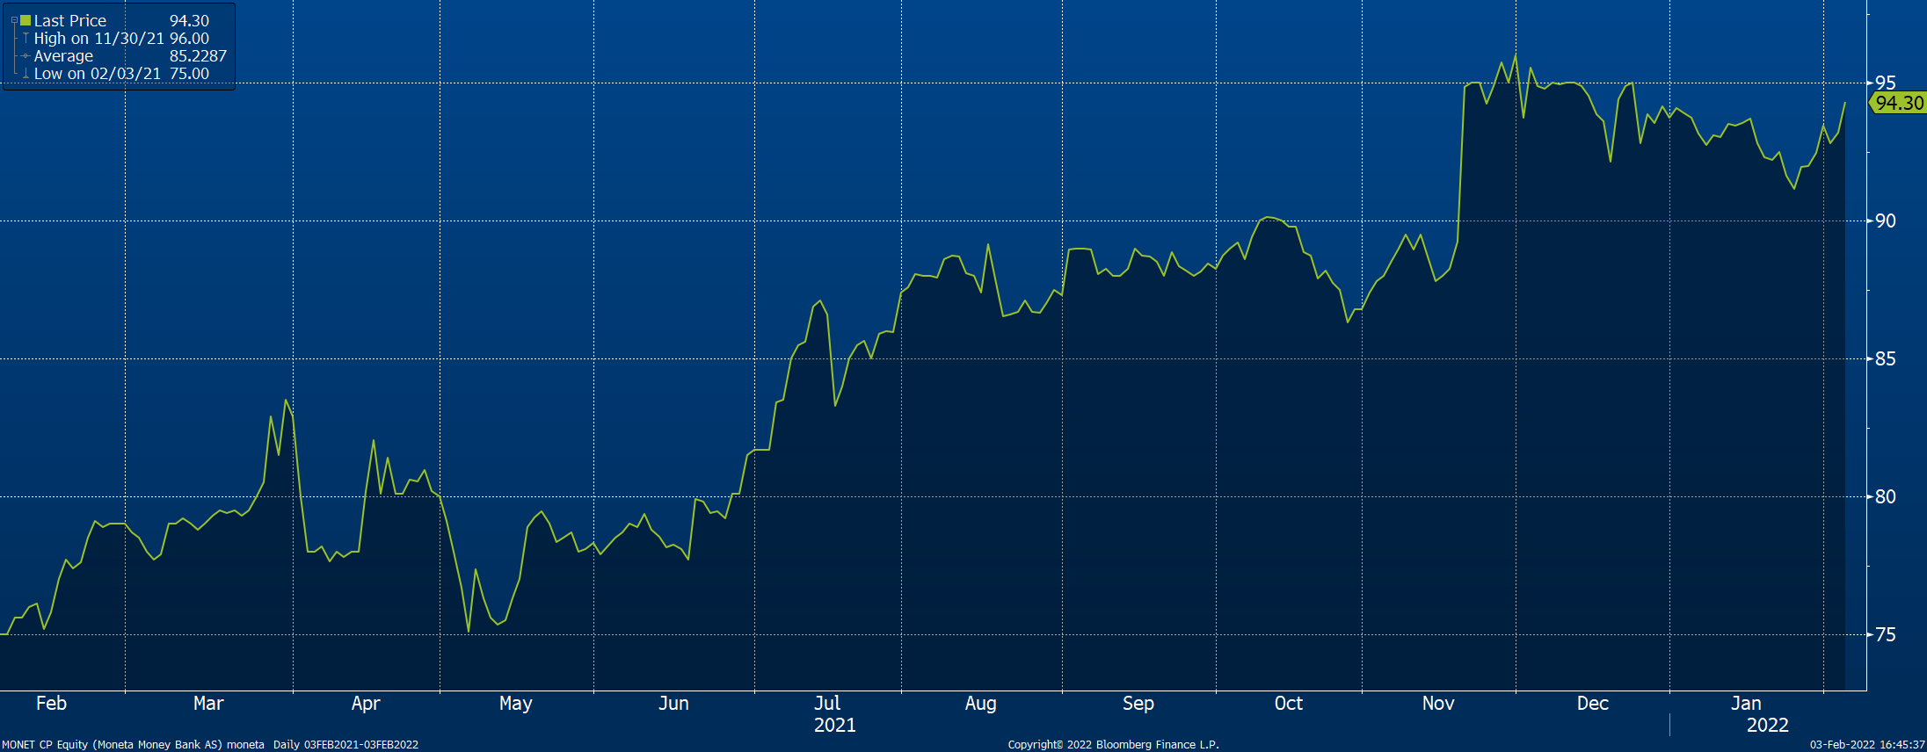The image size is (1927, 752).
Task: Click the May label on time axis
Action: 515,704
